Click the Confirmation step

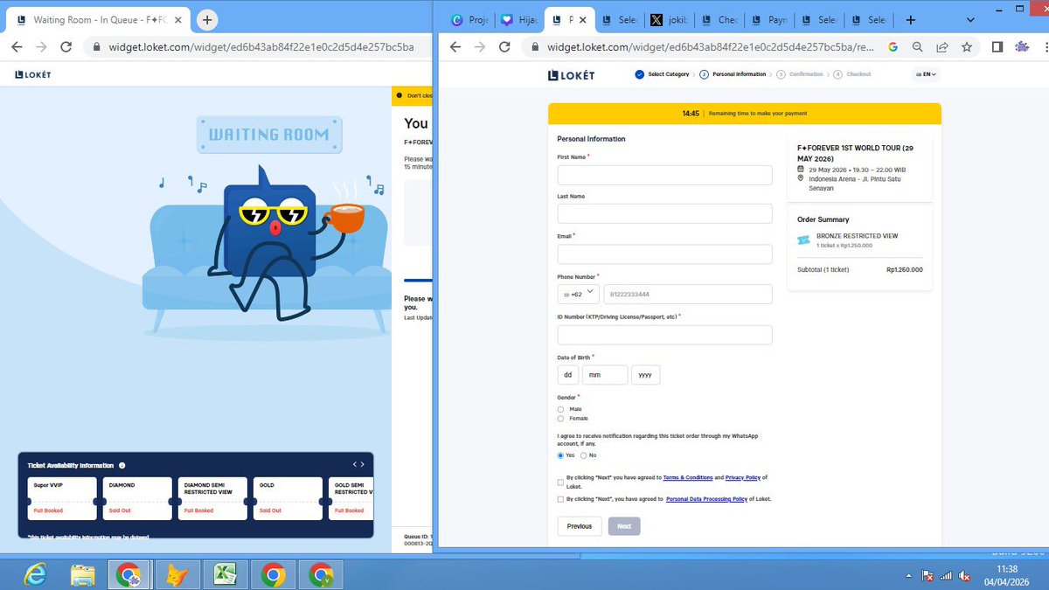point(800,74)
